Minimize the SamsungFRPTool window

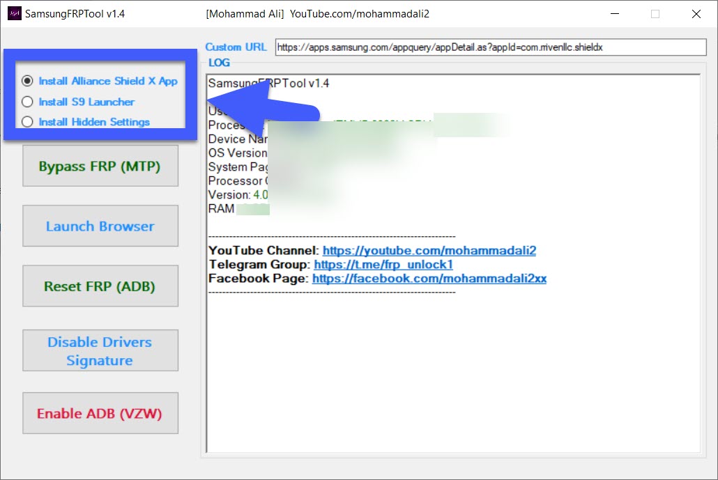tap(615, 14)
